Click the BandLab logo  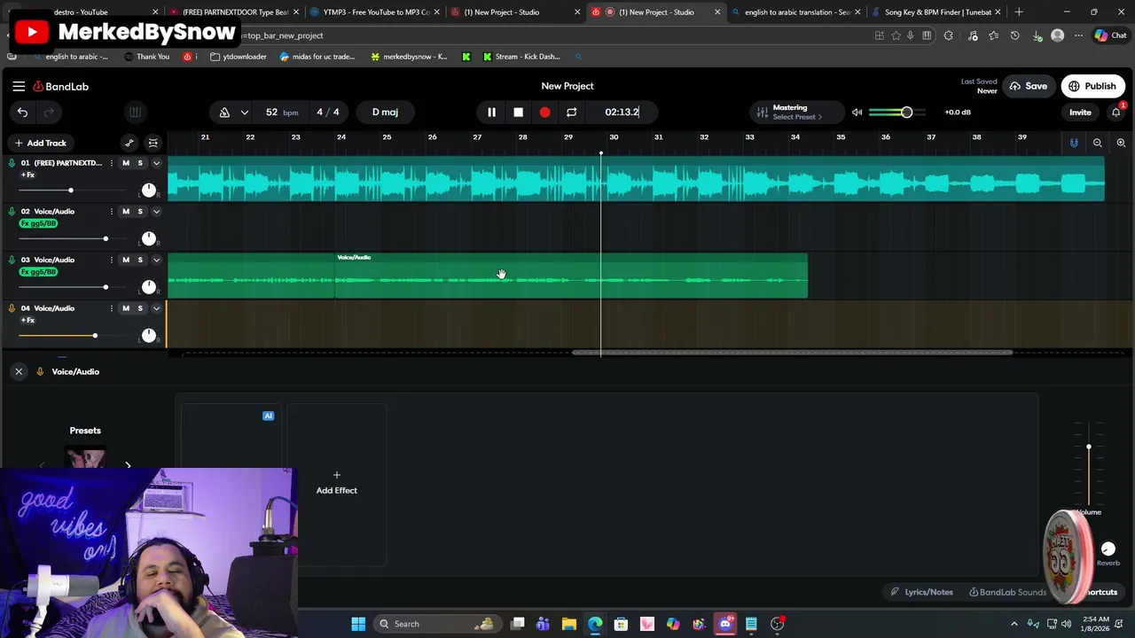tap(61, 86)
